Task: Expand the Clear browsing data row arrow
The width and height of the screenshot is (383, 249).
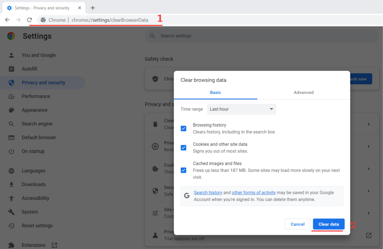Action: pos(368,124)
